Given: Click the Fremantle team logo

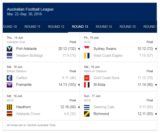Looking at the screenshot, I should (x=9, y=85).
